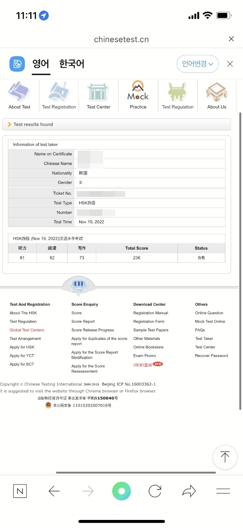This screenshot has width=243, height=528.
Task: Open the Mock Test Online link
Action: (210, 322)
